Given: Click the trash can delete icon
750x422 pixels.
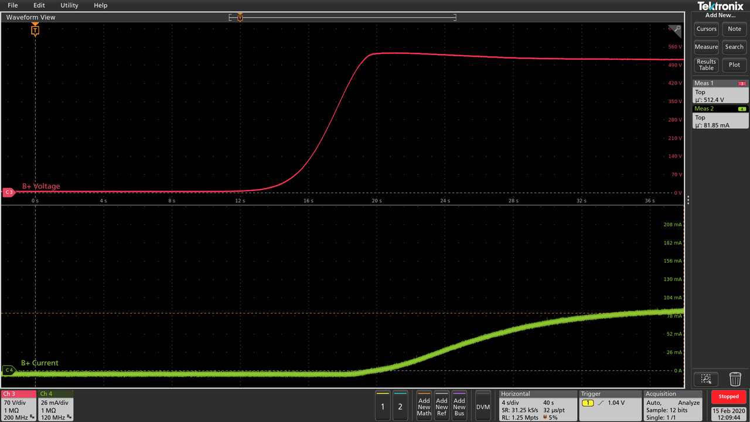Looking at the screenshot, I should point(735,379).
